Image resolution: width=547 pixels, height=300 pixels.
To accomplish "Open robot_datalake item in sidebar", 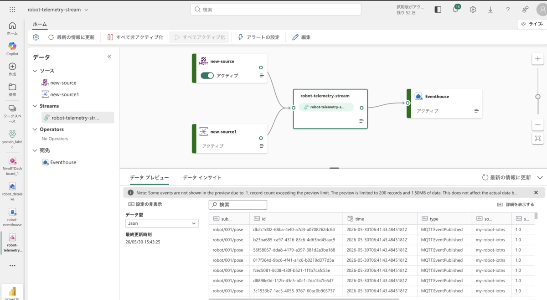I will [x=12, y=191].
